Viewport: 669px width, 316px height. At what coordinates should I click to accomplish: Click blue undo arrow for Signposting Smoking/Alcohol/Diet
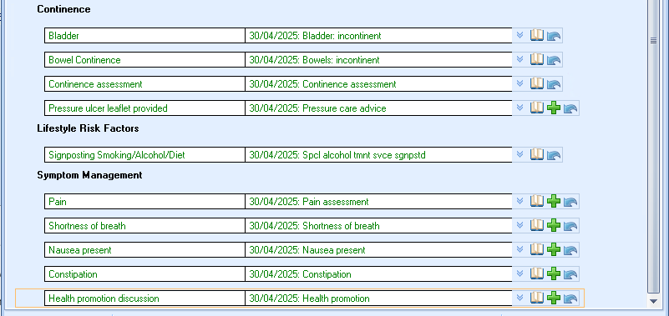pyautogui.click(x=554, y=155)
